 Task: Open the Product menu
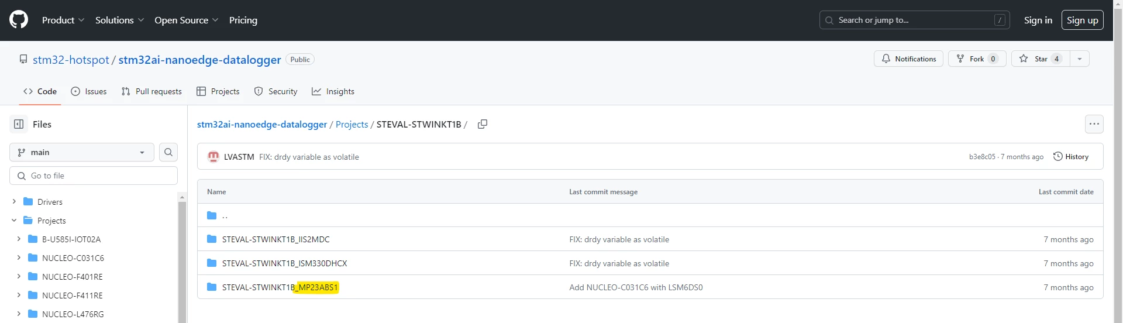point(63,20)
